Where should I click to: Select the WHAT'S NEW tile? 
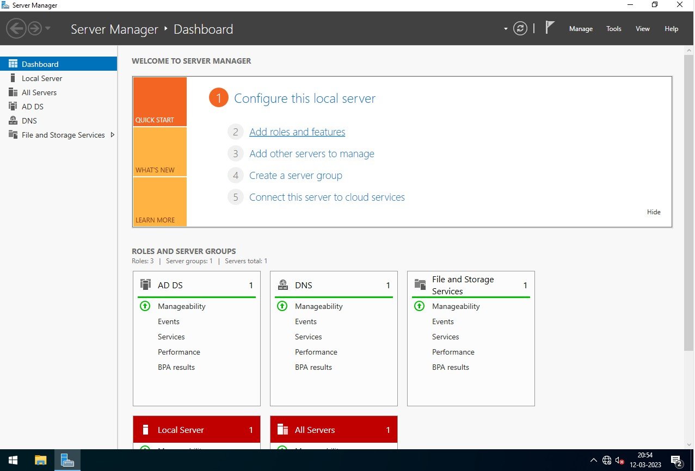pos(160,152)
